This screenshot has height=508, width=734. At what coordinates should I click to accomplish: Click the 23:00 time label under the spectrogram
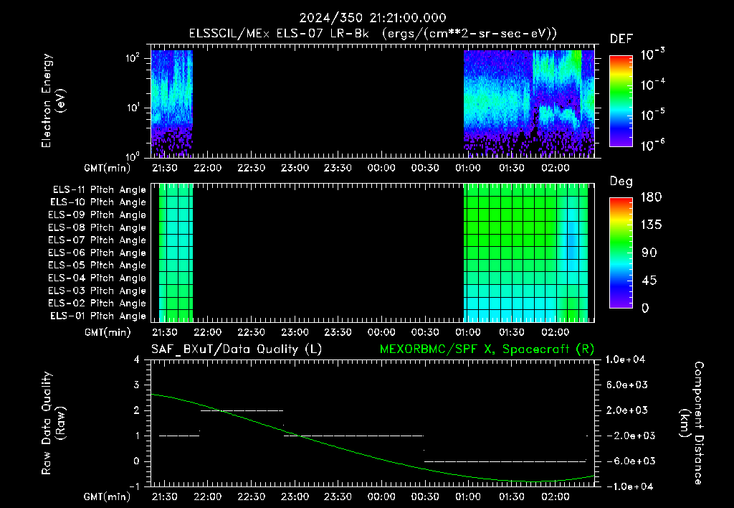click(x=295, y=168)
